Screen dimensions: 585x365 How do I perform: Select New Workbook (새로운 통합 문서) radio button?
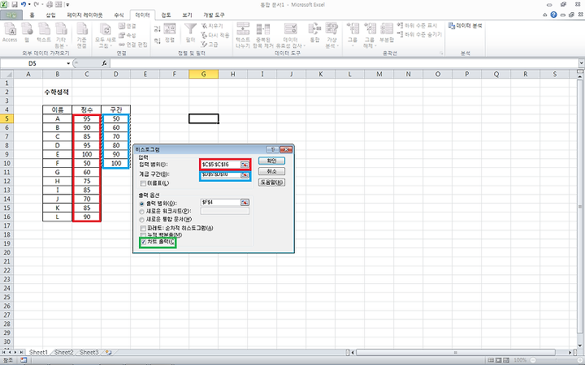pos(141,219)
